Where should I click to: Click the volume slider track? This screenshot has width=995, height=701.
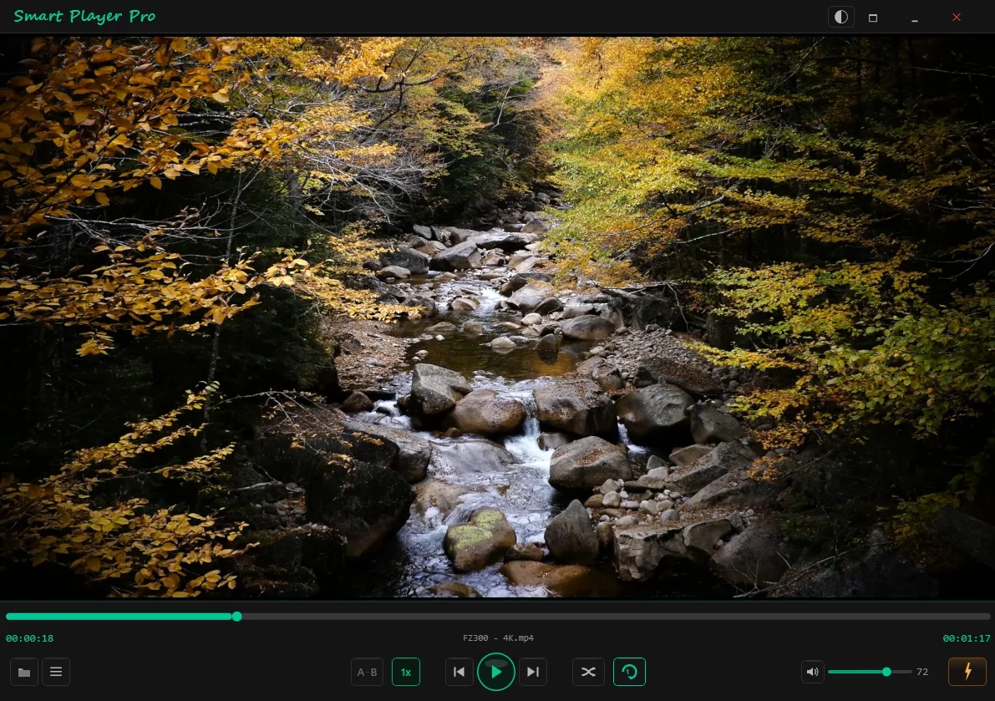(x=870, y=672)
